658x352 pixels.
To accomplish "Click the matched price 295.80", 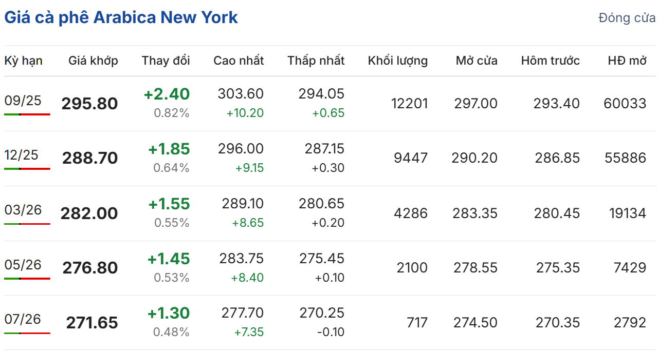I will click(89, 104).
